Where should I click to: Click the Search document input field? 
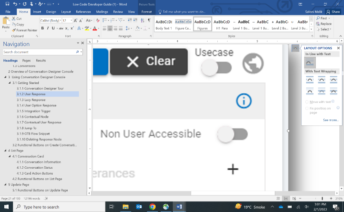tap(39, 52)
